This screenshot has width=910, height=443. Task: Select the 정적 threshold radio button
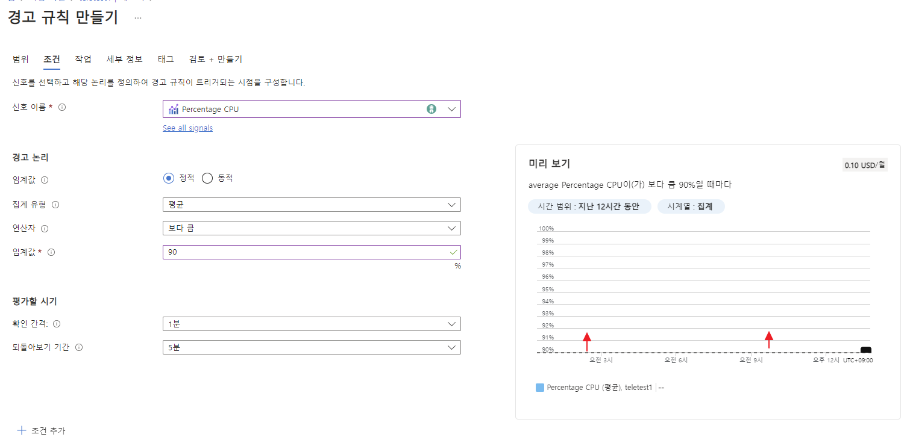169,178
